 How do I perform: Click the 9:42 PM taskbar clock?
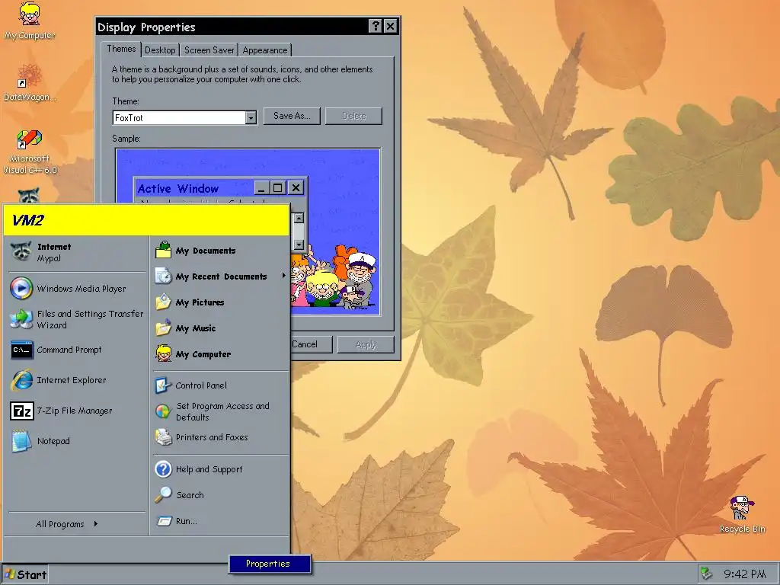[744, 574]
